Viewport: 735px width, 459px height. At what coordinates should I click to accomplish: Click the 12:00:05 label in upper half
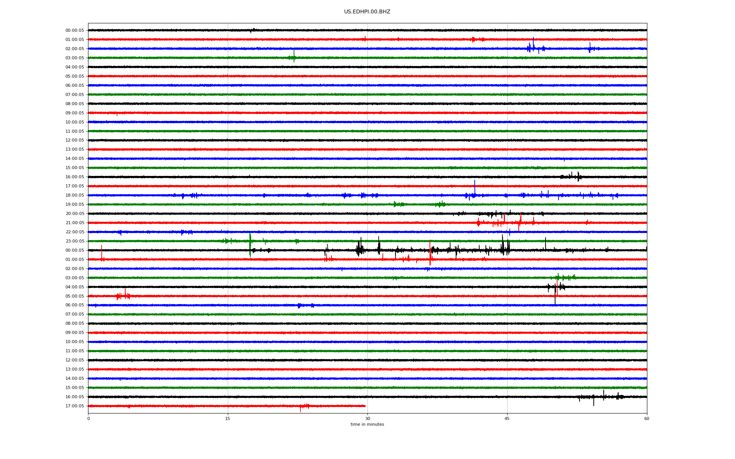coord(75,140)
